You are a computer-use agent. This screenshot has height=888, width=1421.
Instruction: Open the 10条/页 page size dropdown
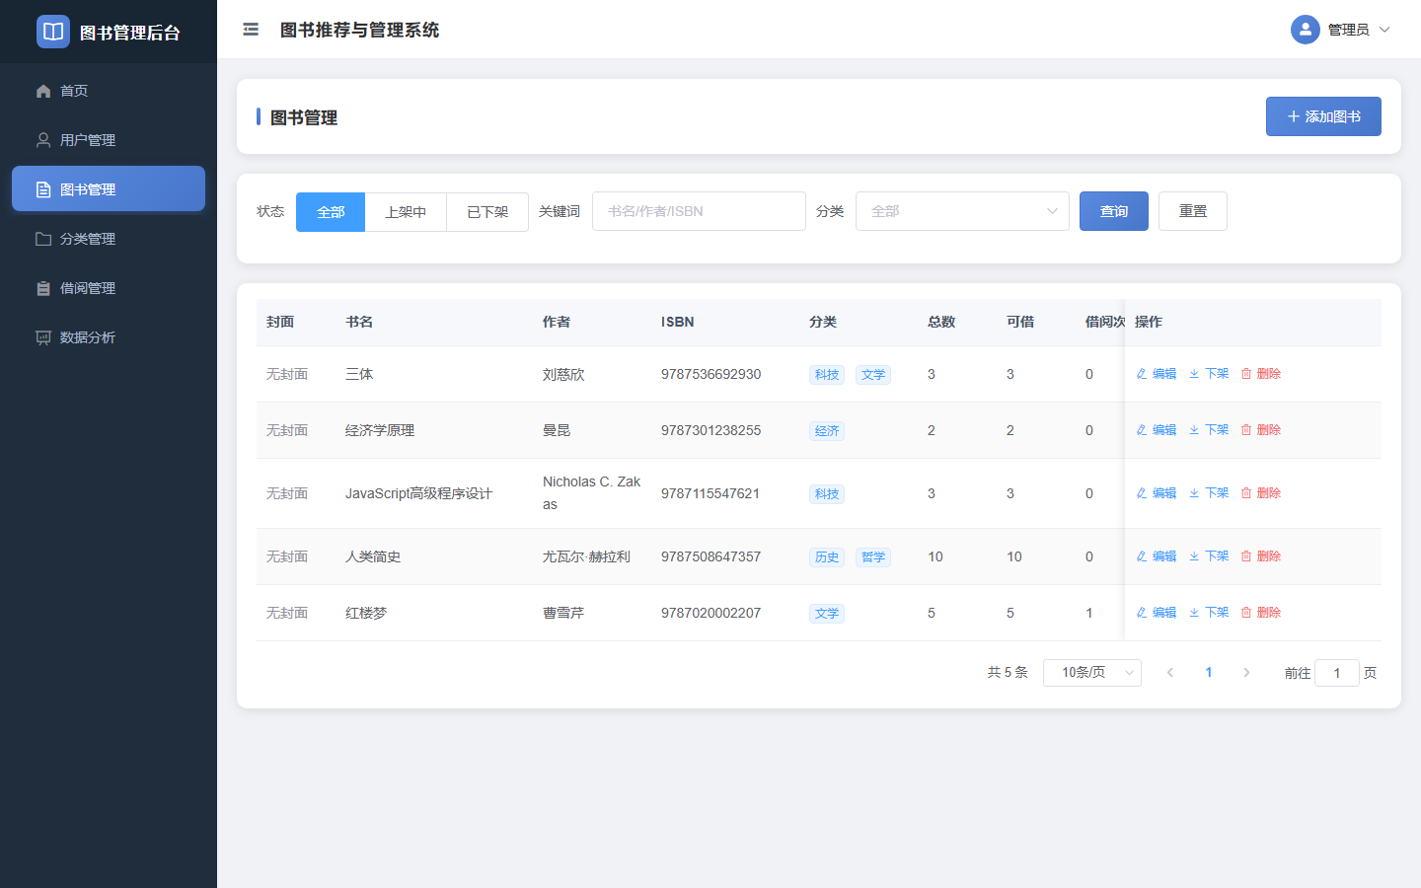(x=1092, y=673)
